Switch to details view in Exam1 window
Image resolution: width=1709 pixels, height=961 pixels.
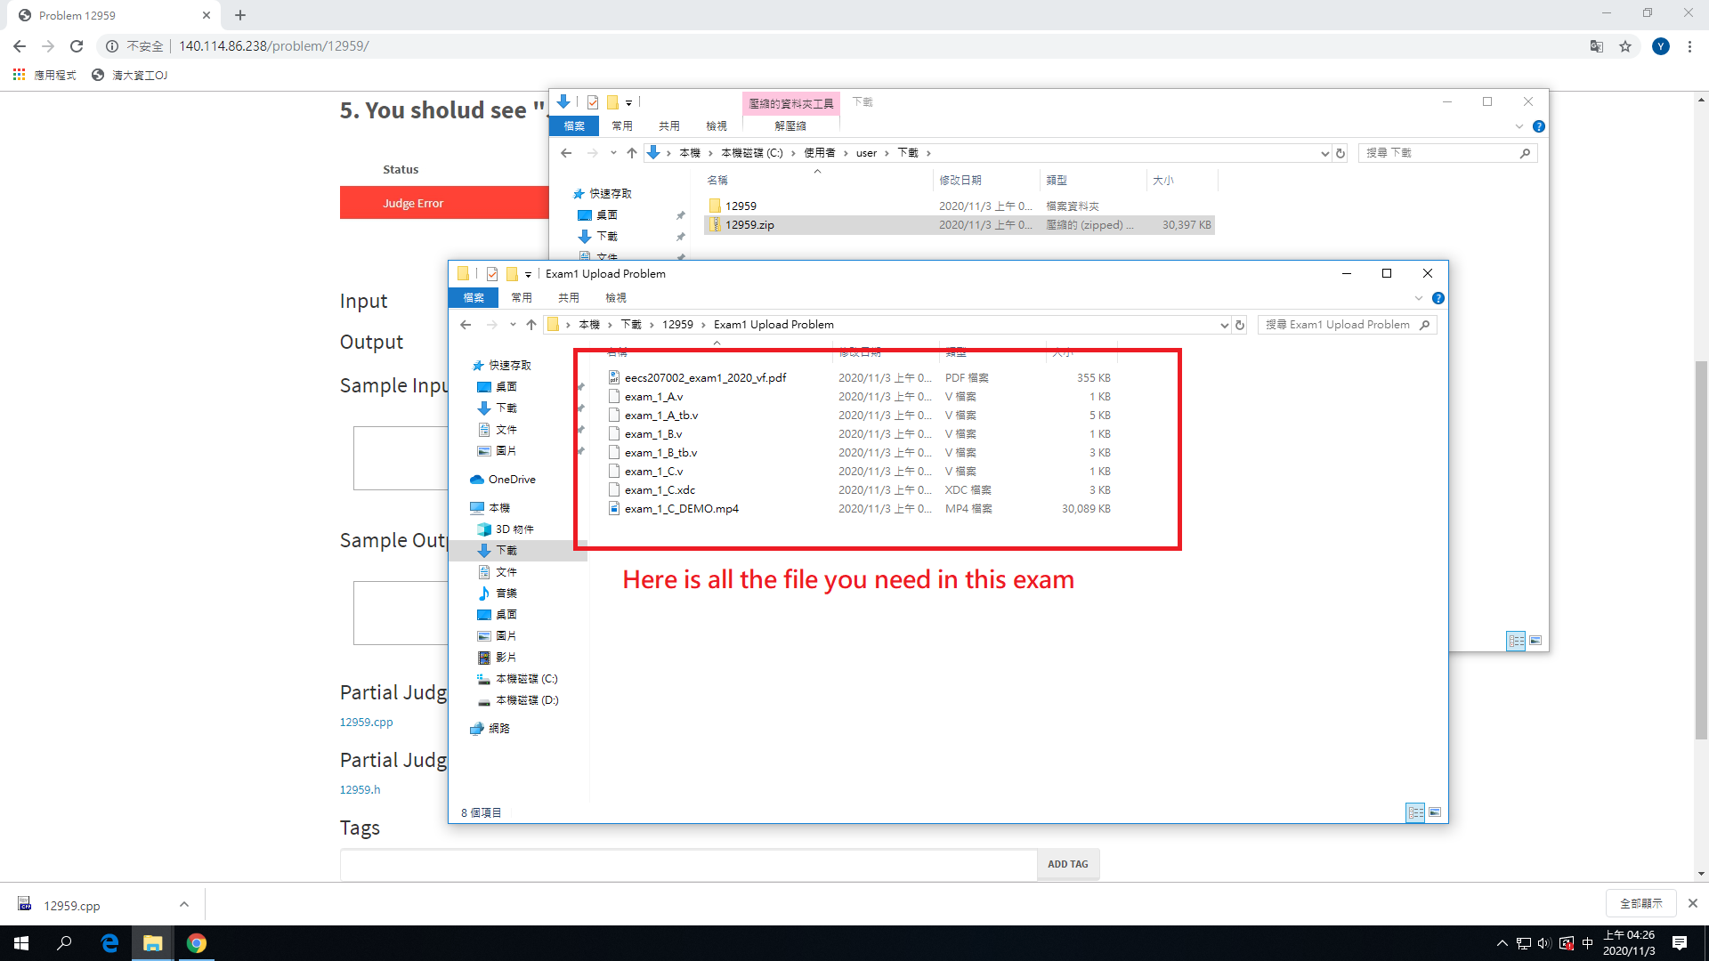(x=1415, y=812)
